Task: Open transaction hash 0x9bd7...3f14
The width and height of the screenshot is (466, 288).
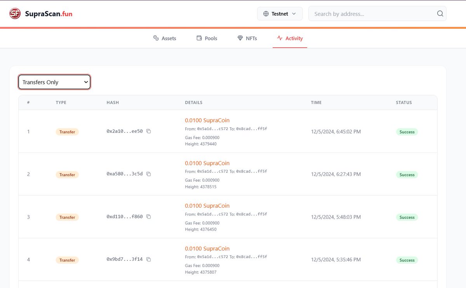Action: 125,260
